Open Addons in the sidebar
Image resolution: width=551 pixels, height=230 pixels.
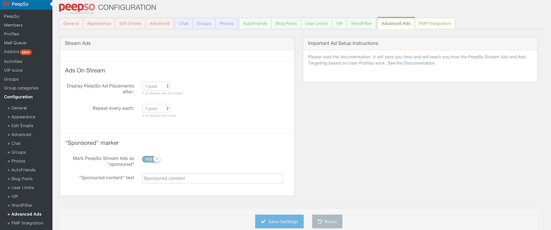[x=11, y=52]
